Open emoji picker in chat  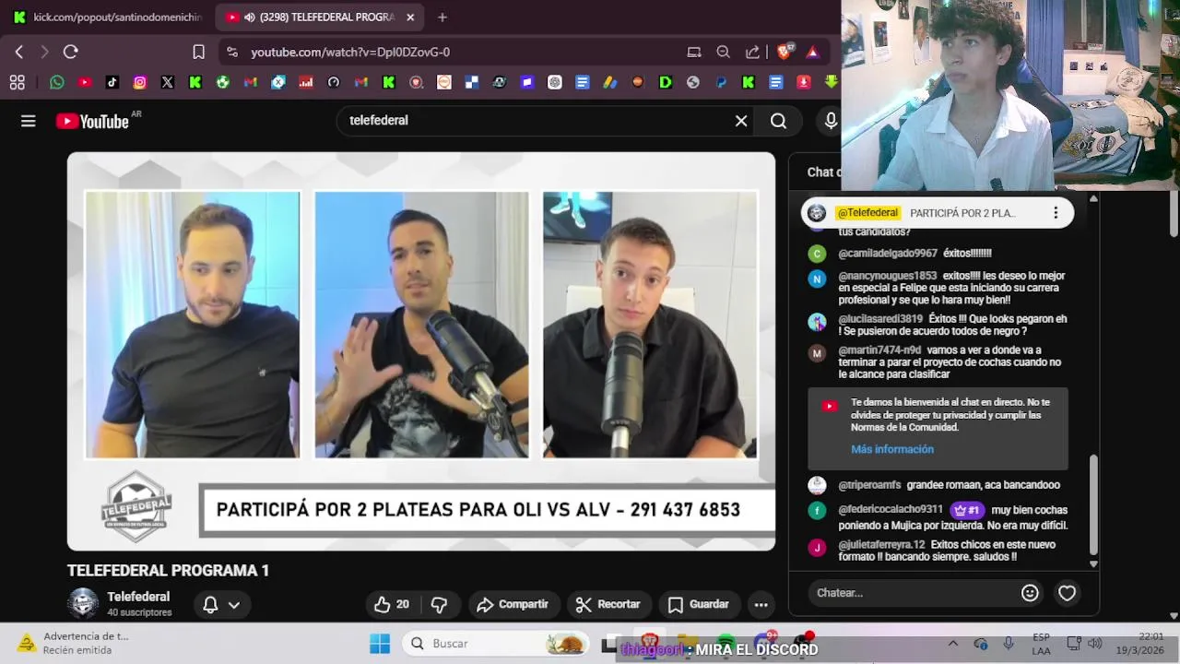[x=1030, y=593]
